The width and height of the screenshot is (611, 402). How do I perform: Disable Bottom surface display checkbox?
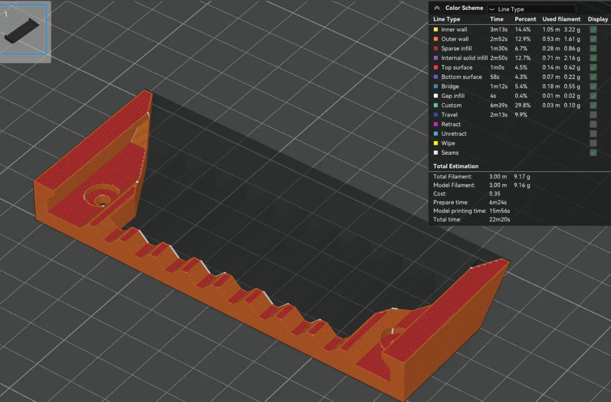593,77
